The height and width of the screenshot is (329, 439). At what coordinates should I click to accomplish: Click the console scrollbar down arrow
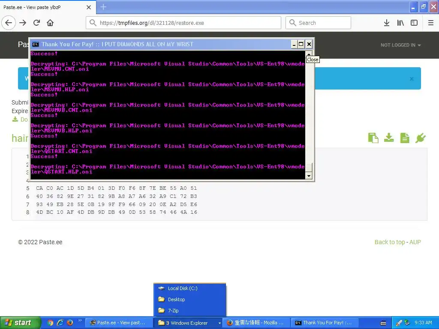pyautogui.click(x=309, y=176)
